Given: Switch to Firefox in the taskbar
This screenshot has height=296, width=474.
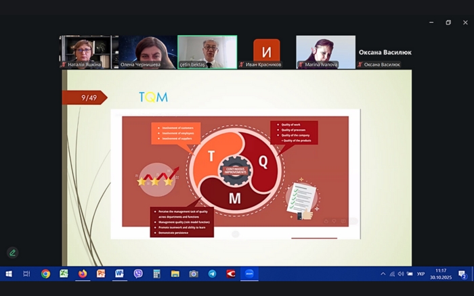Looking at the screenshot, I should [x=83, y=274].
